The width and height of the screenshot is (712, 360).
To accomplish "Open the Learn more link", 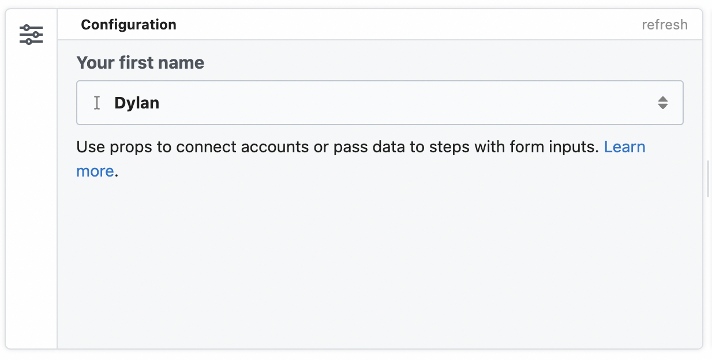I will [x=624, y=147].
